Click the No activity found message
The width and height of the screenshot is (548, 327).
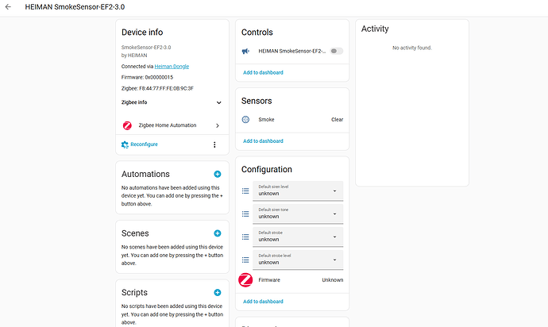pos(412,48)
